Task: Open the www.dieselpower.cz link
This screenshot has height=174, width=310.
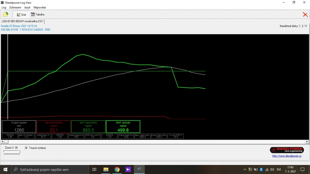Action: (x=287, y=156)
